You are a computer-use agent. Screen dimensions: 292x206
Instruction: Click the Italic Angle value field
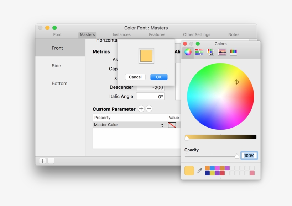click(x=150, y=97)
